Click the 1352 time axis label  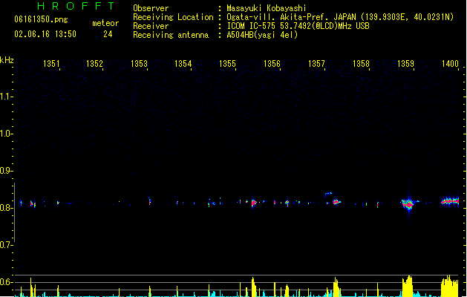(94, 64)
